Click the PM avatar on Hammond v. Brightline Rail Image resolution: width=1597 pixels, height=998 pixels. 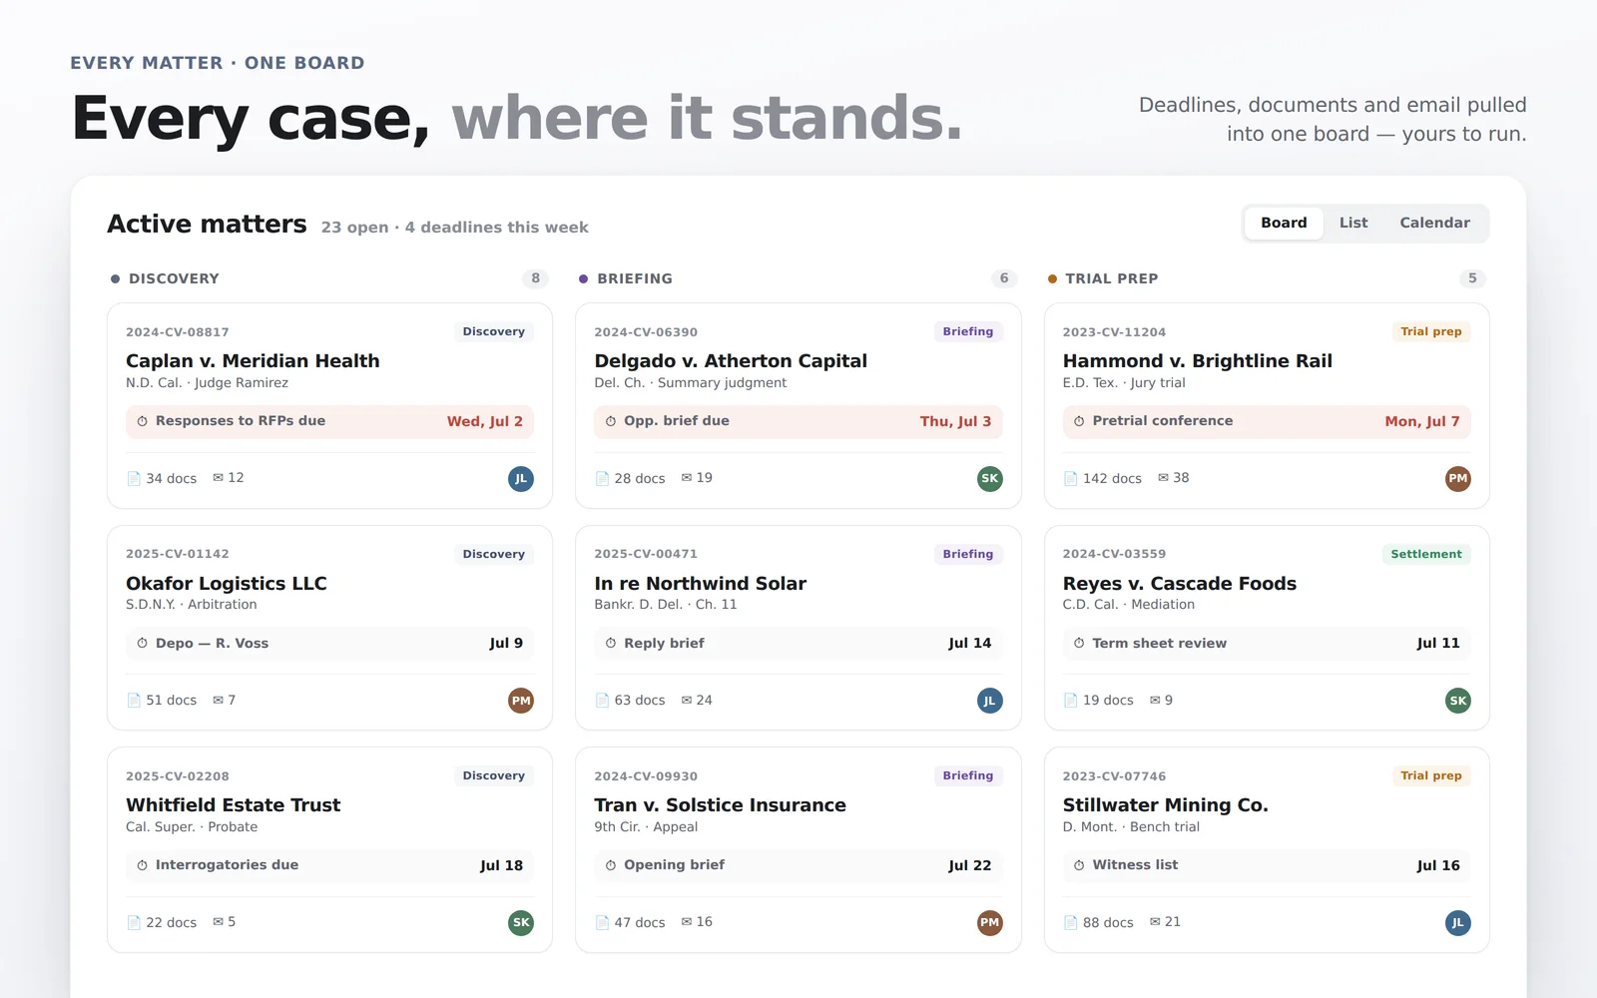point(1458,479)
